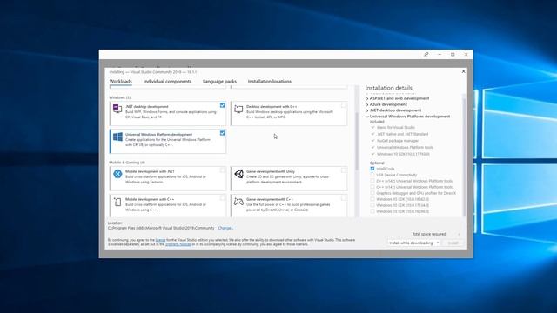This screenshot has width=557, height=313.
Task: Enable the USB Device Connectivity option
Action: pos(372,175)
